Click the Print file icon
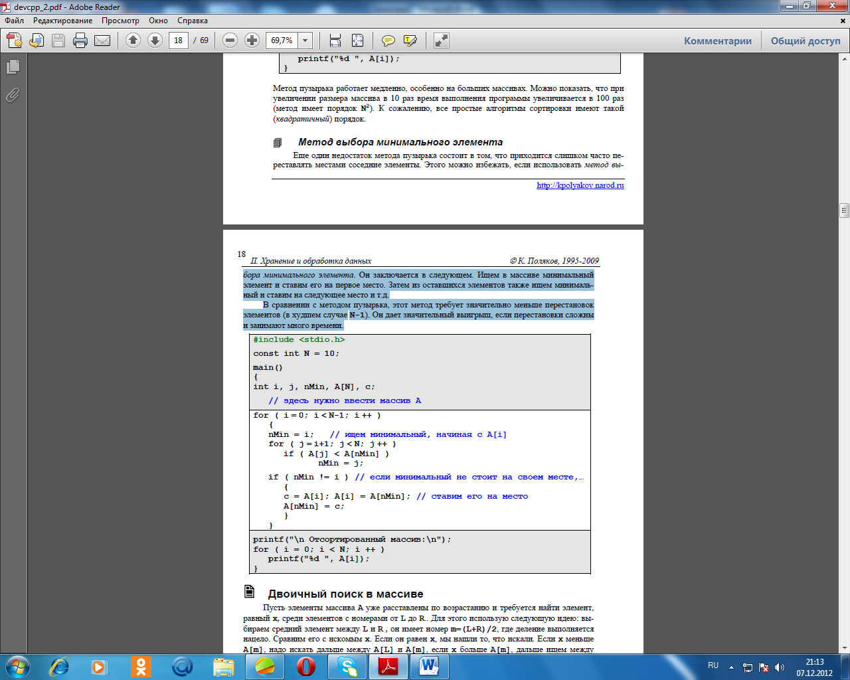 pos(80,41)
